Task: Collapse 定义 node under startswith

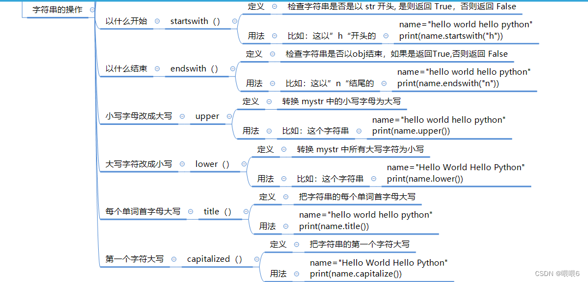Action: [x=274, y=7]
